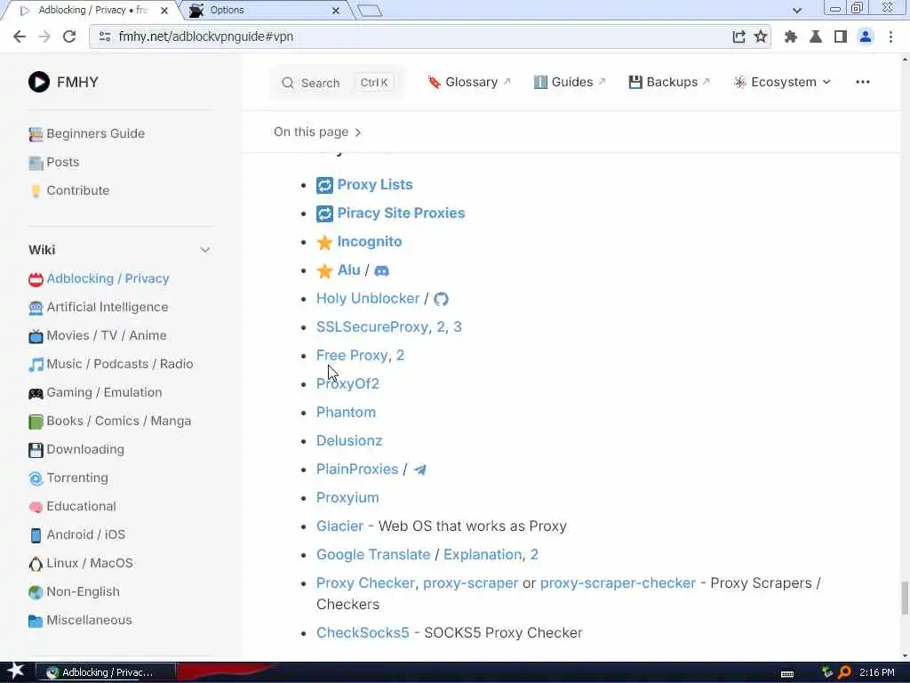910x683 pixels.
Task: Open Non-English wiki page
Action: (x=75, y=591)
